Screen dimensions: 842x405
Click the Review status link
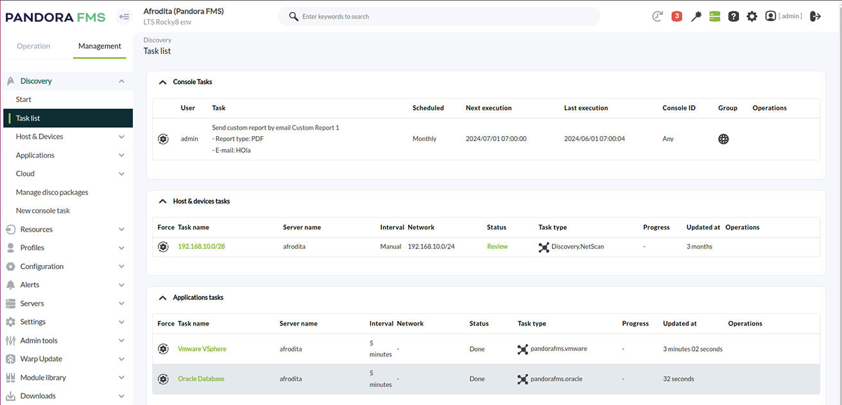tap(497, 246)
